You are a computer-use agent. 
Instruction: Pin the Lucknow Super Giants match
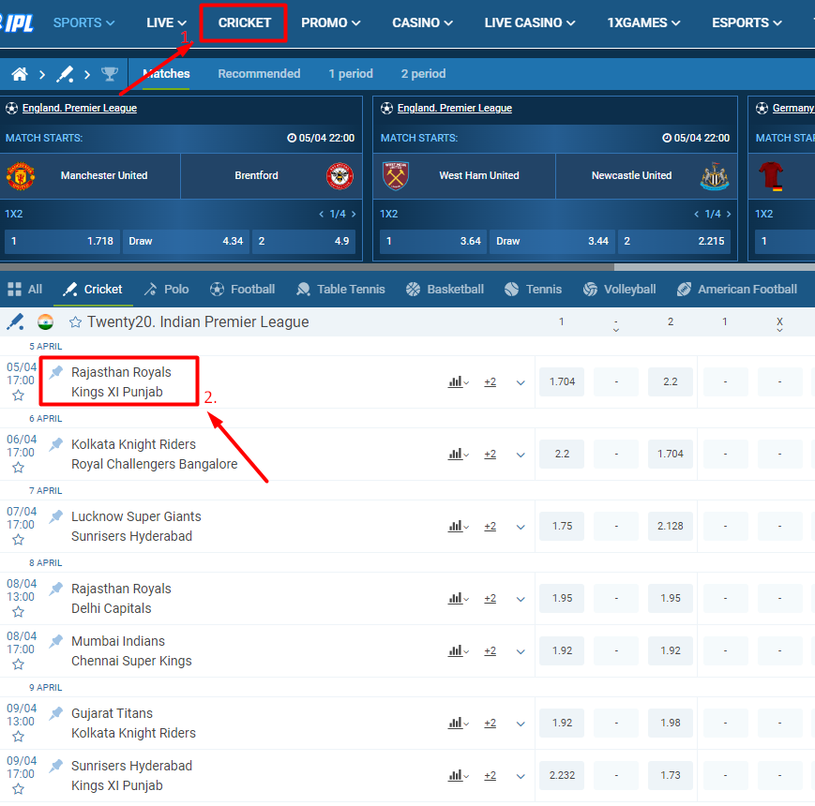(56, 516)
